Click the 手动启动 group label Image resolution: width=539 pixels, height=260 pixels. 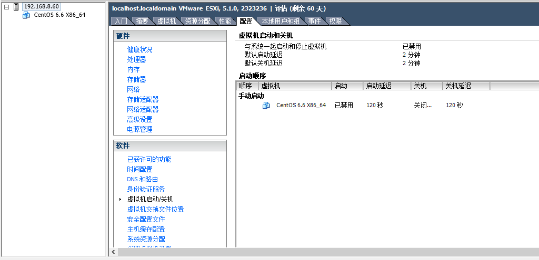pos(251,96)
